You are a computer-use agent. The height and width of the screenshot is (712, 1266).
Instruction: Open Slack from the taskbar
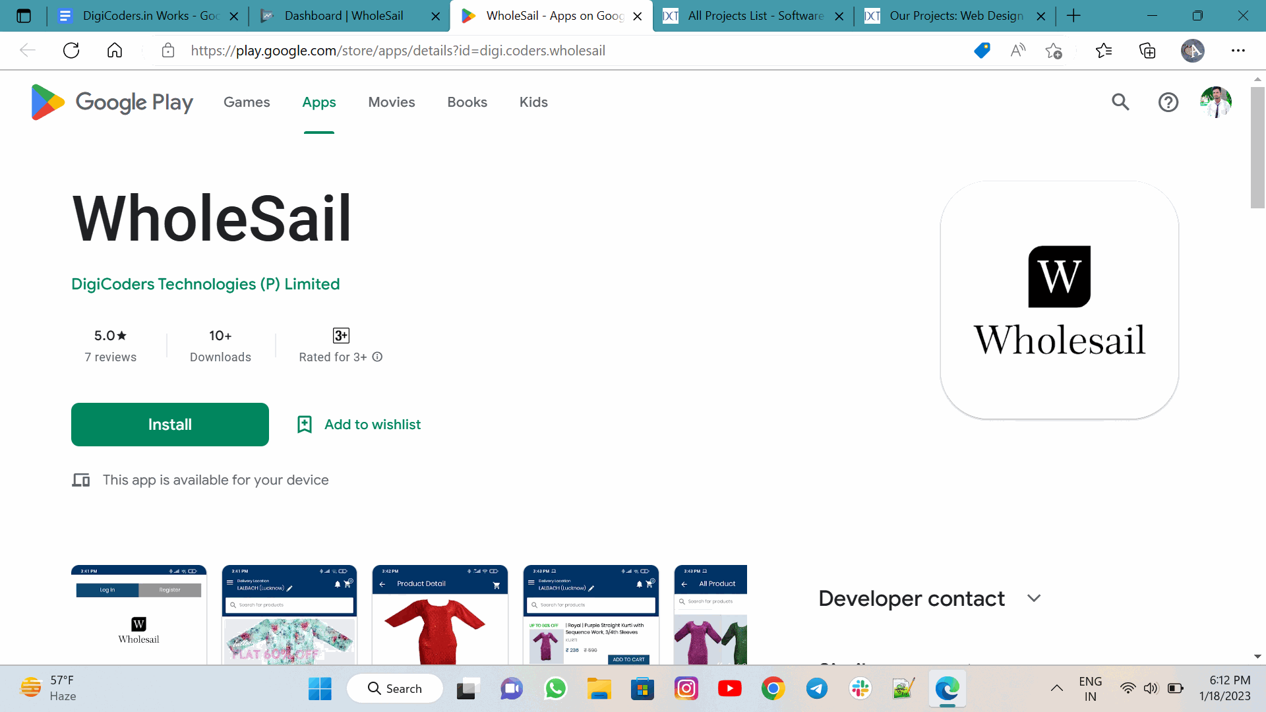point(860,689)
